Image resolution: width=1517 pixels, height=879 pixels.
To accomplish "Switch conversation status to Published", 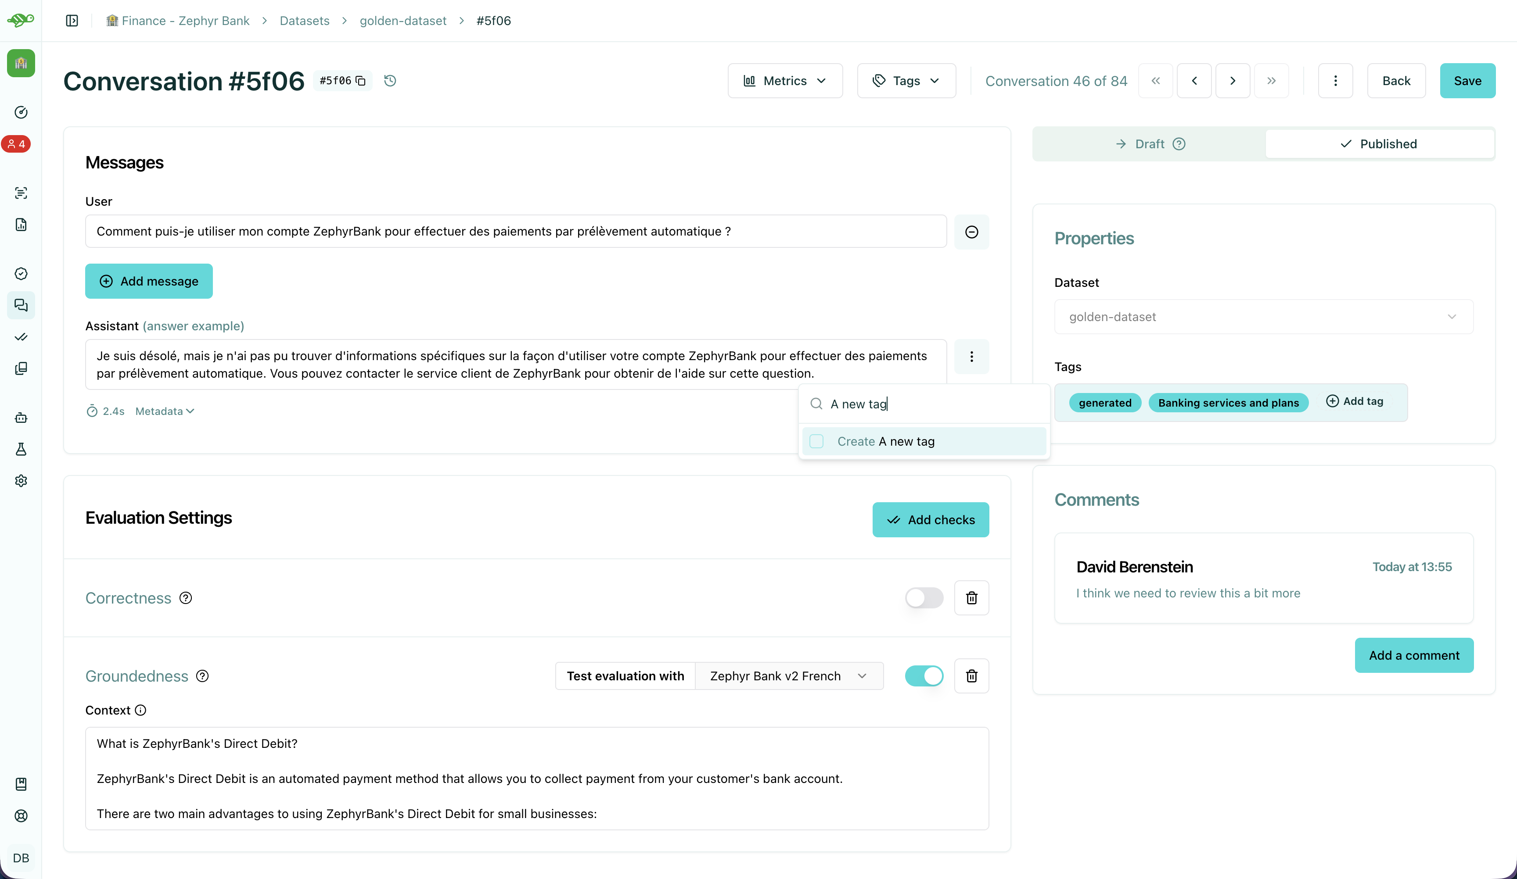I will pyautogui.click(x=1380, y=143).
